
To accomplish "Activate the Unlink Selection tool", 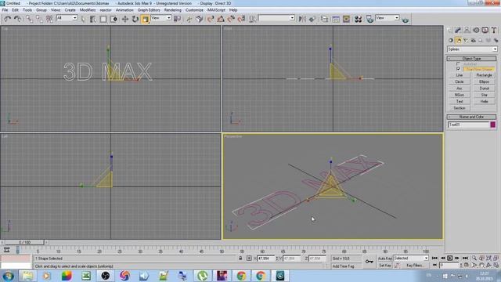I will click(x=39, y=19).
